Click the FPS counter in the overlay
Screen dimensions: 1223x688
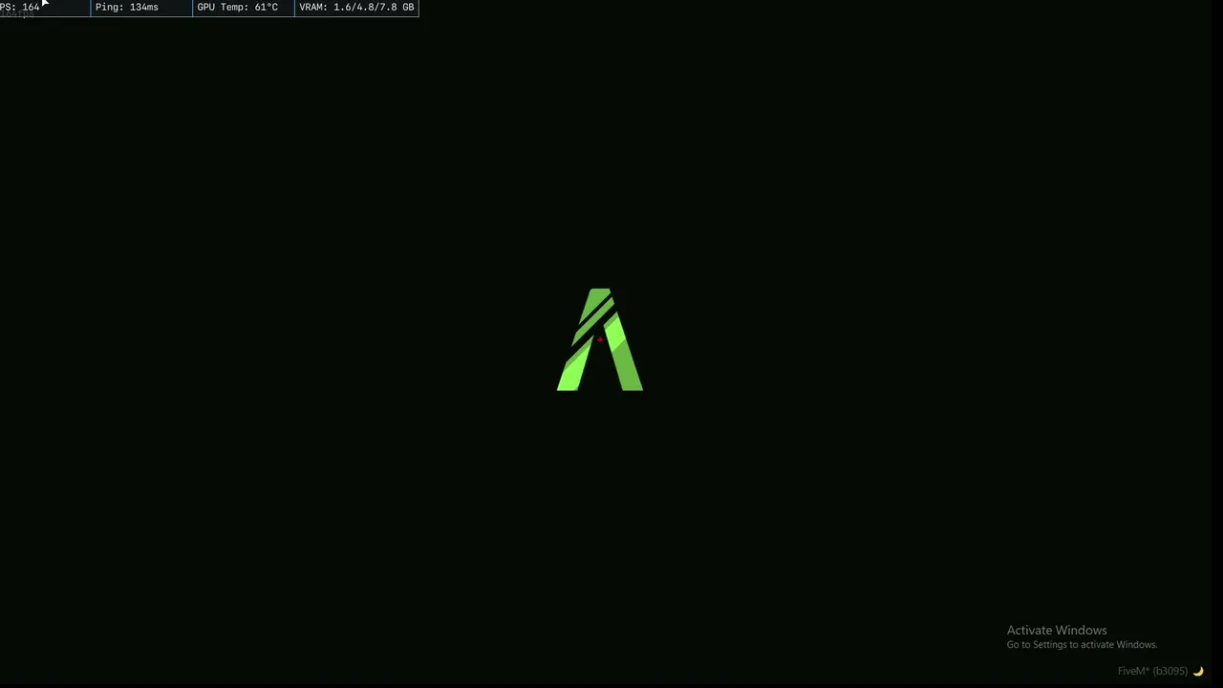click(x=20, y=7)
